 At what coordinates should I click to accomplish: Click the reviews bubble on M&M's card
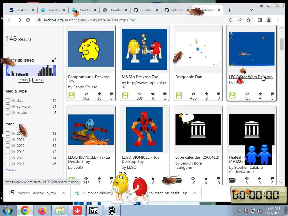[165, 94]
